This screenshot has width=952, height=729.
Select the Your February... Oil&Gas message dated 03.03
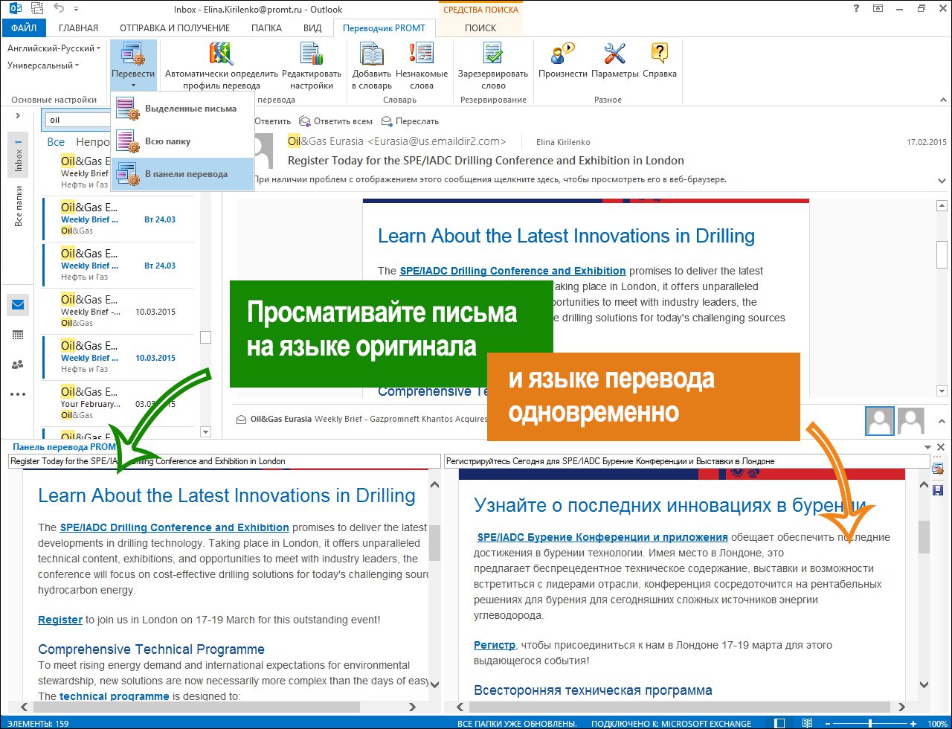pyautogui.click(x=118, y=403)
